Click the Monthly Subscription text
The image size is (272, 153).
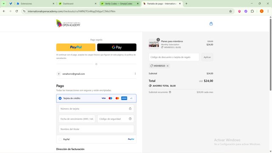click(170, 45)
